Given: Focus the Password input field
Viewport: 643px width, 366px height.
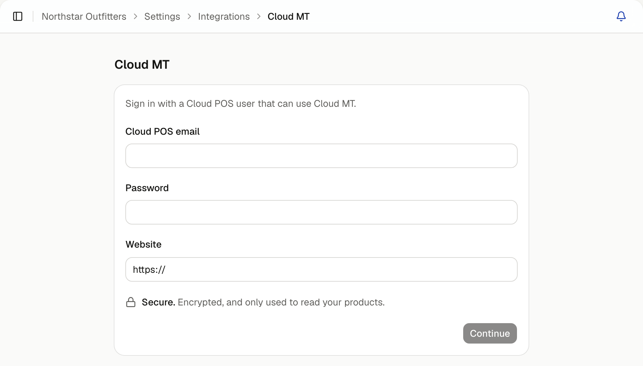Looking at the screenshot, I should [321, 212].
